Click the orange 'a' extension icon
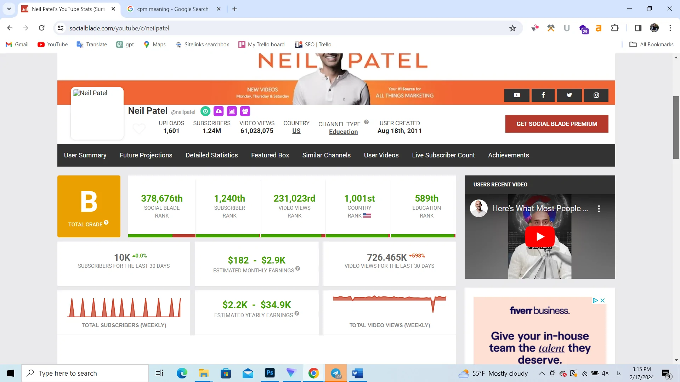This screenshot has width=680, height=382. pos(599,28)
